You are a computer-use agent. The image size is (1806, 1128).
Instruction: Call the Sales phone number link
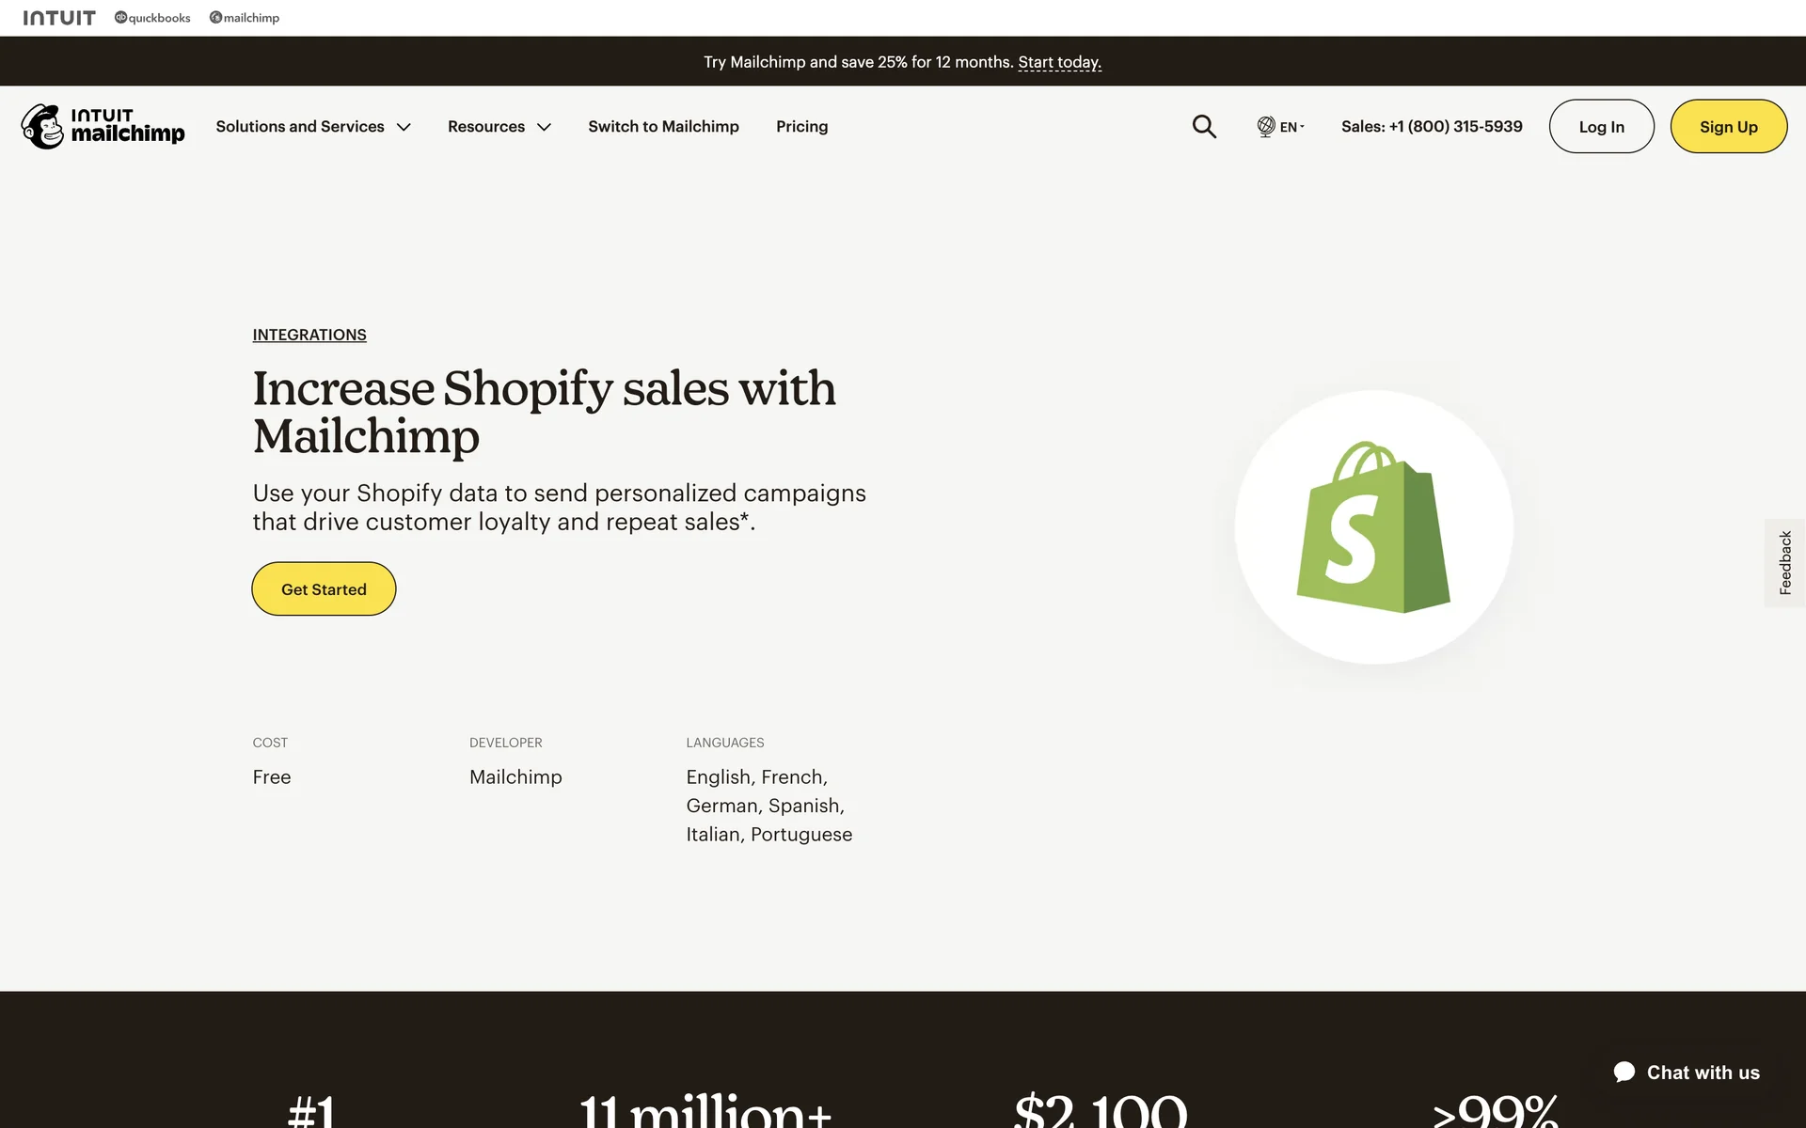pyautogui.click(x=1432, y=126)
